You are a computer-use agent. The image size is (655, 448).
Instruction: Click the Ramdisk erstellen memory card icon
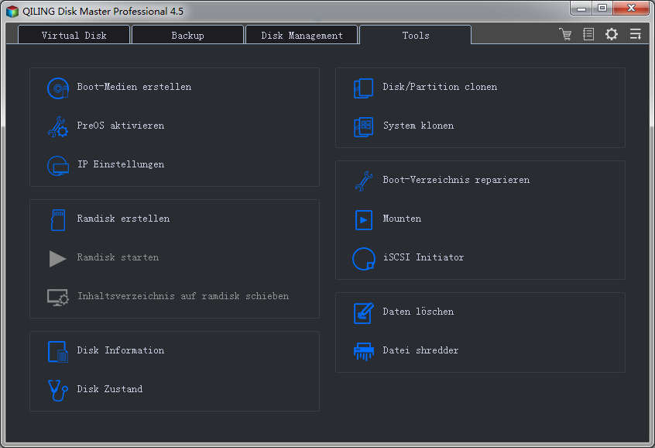tap(57, 219)
